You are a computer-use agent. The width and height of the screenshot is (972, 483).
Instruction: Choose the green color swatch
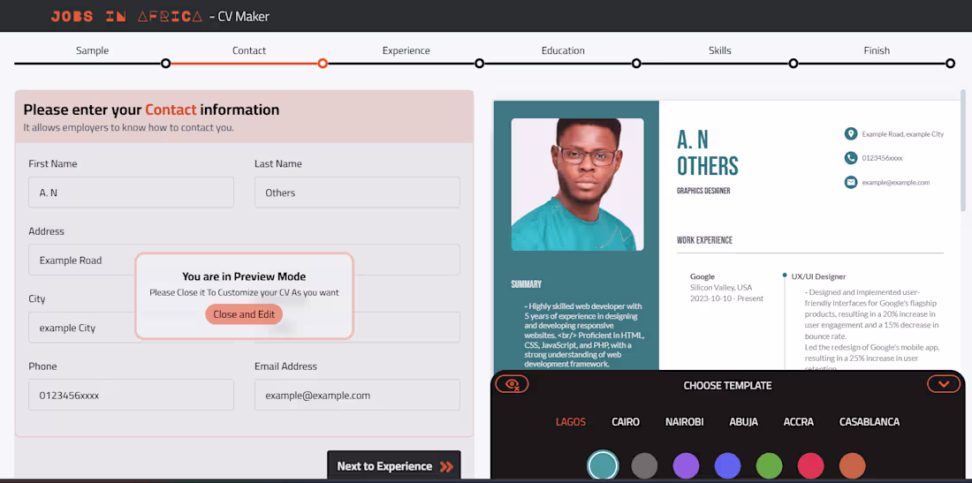769,465
